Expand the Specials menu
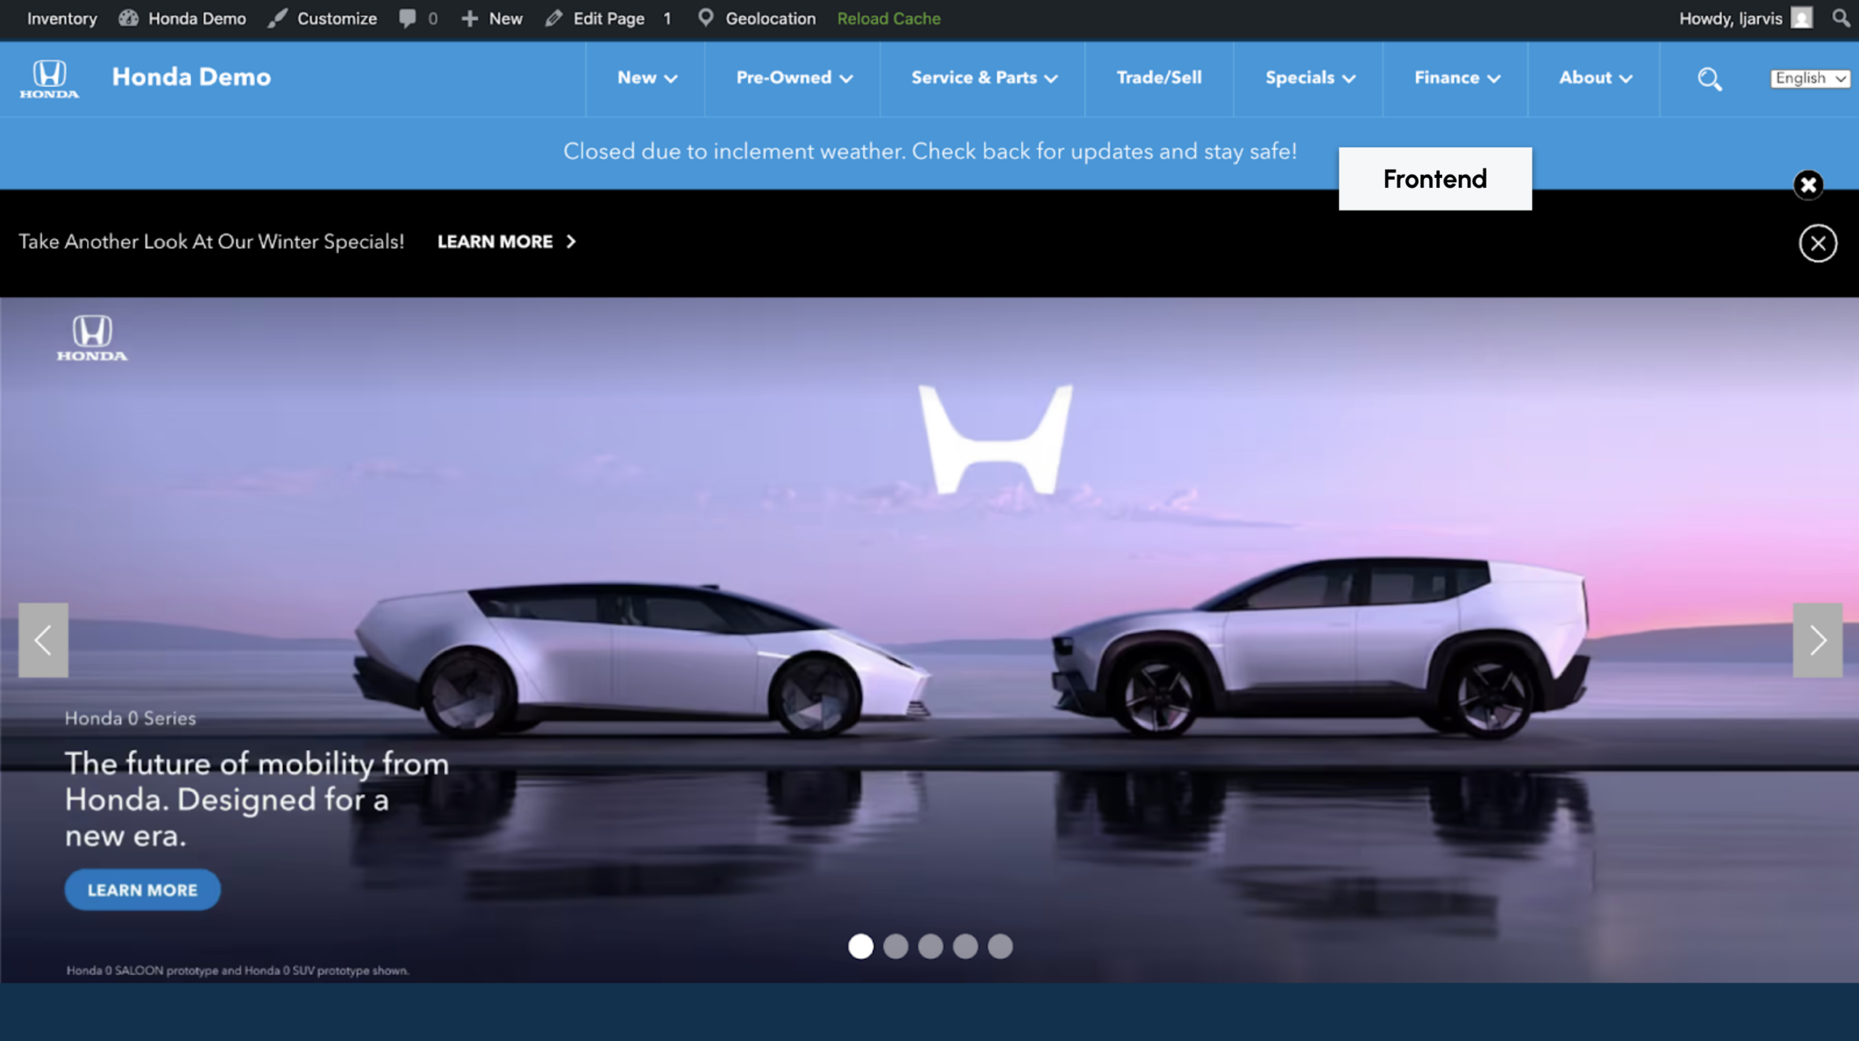The image size is (1859, 1041). (1310, 78)
